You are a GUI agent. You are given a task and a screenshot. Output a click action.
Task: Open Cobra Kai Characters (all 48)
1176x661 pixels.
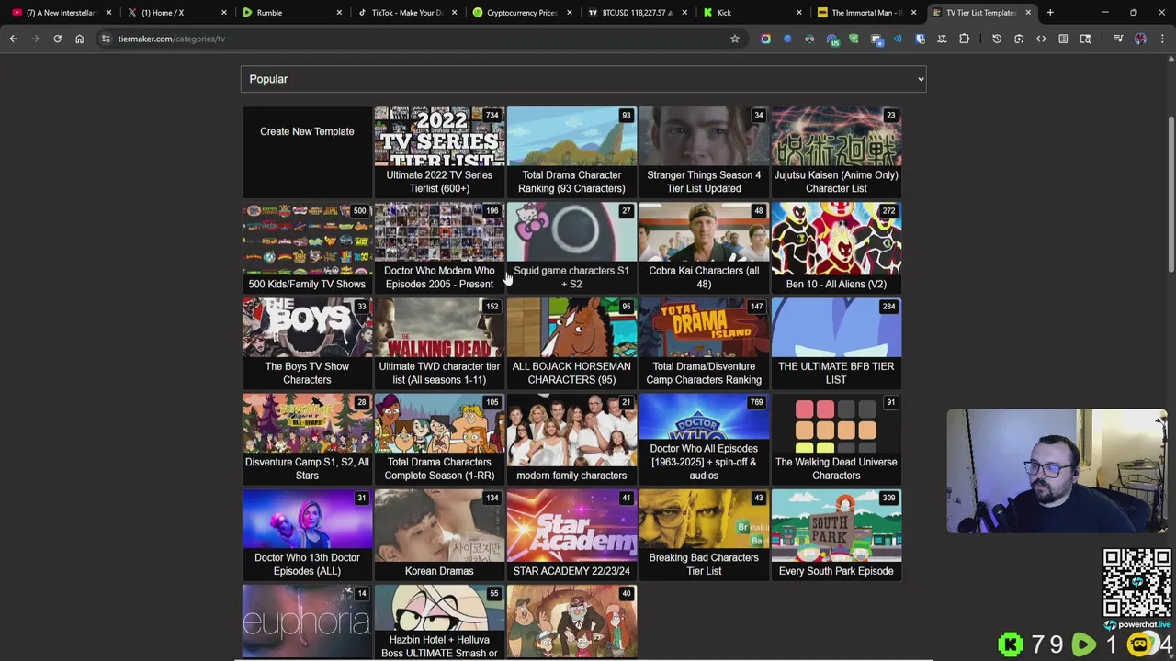click(704, 247)
